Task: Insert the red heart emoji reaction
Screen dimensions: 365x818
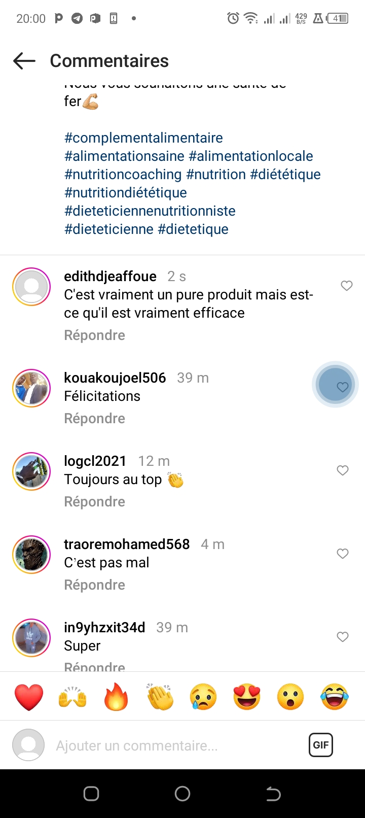Action: click(29, 696)
